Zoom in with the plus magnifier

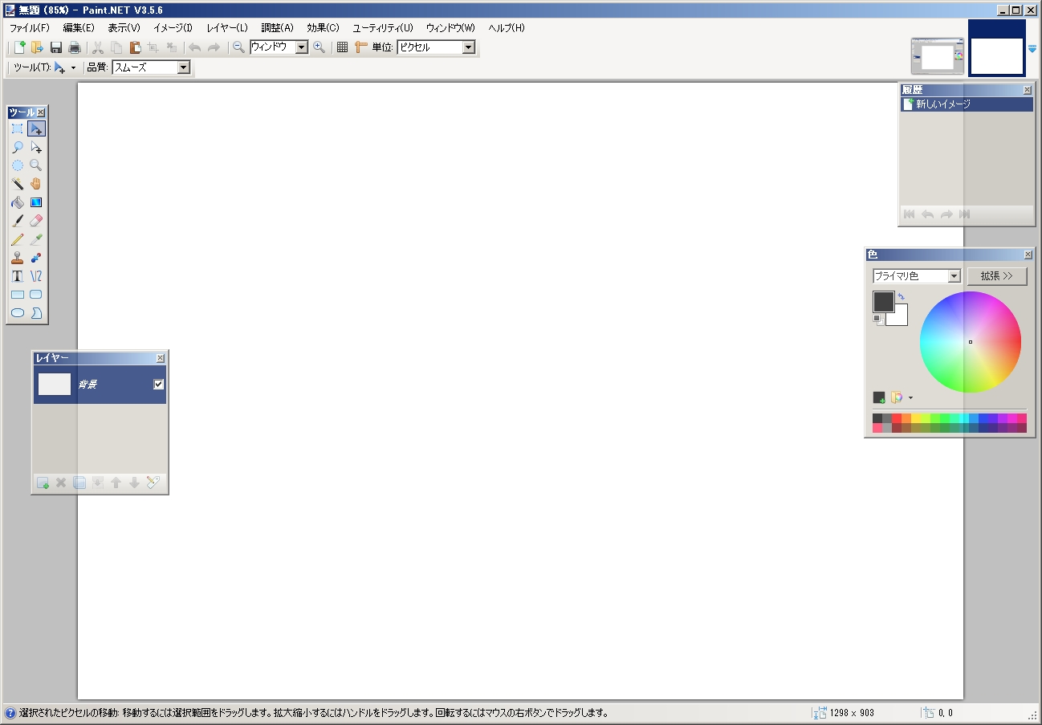pyautogui.click(x=320, y=47)
